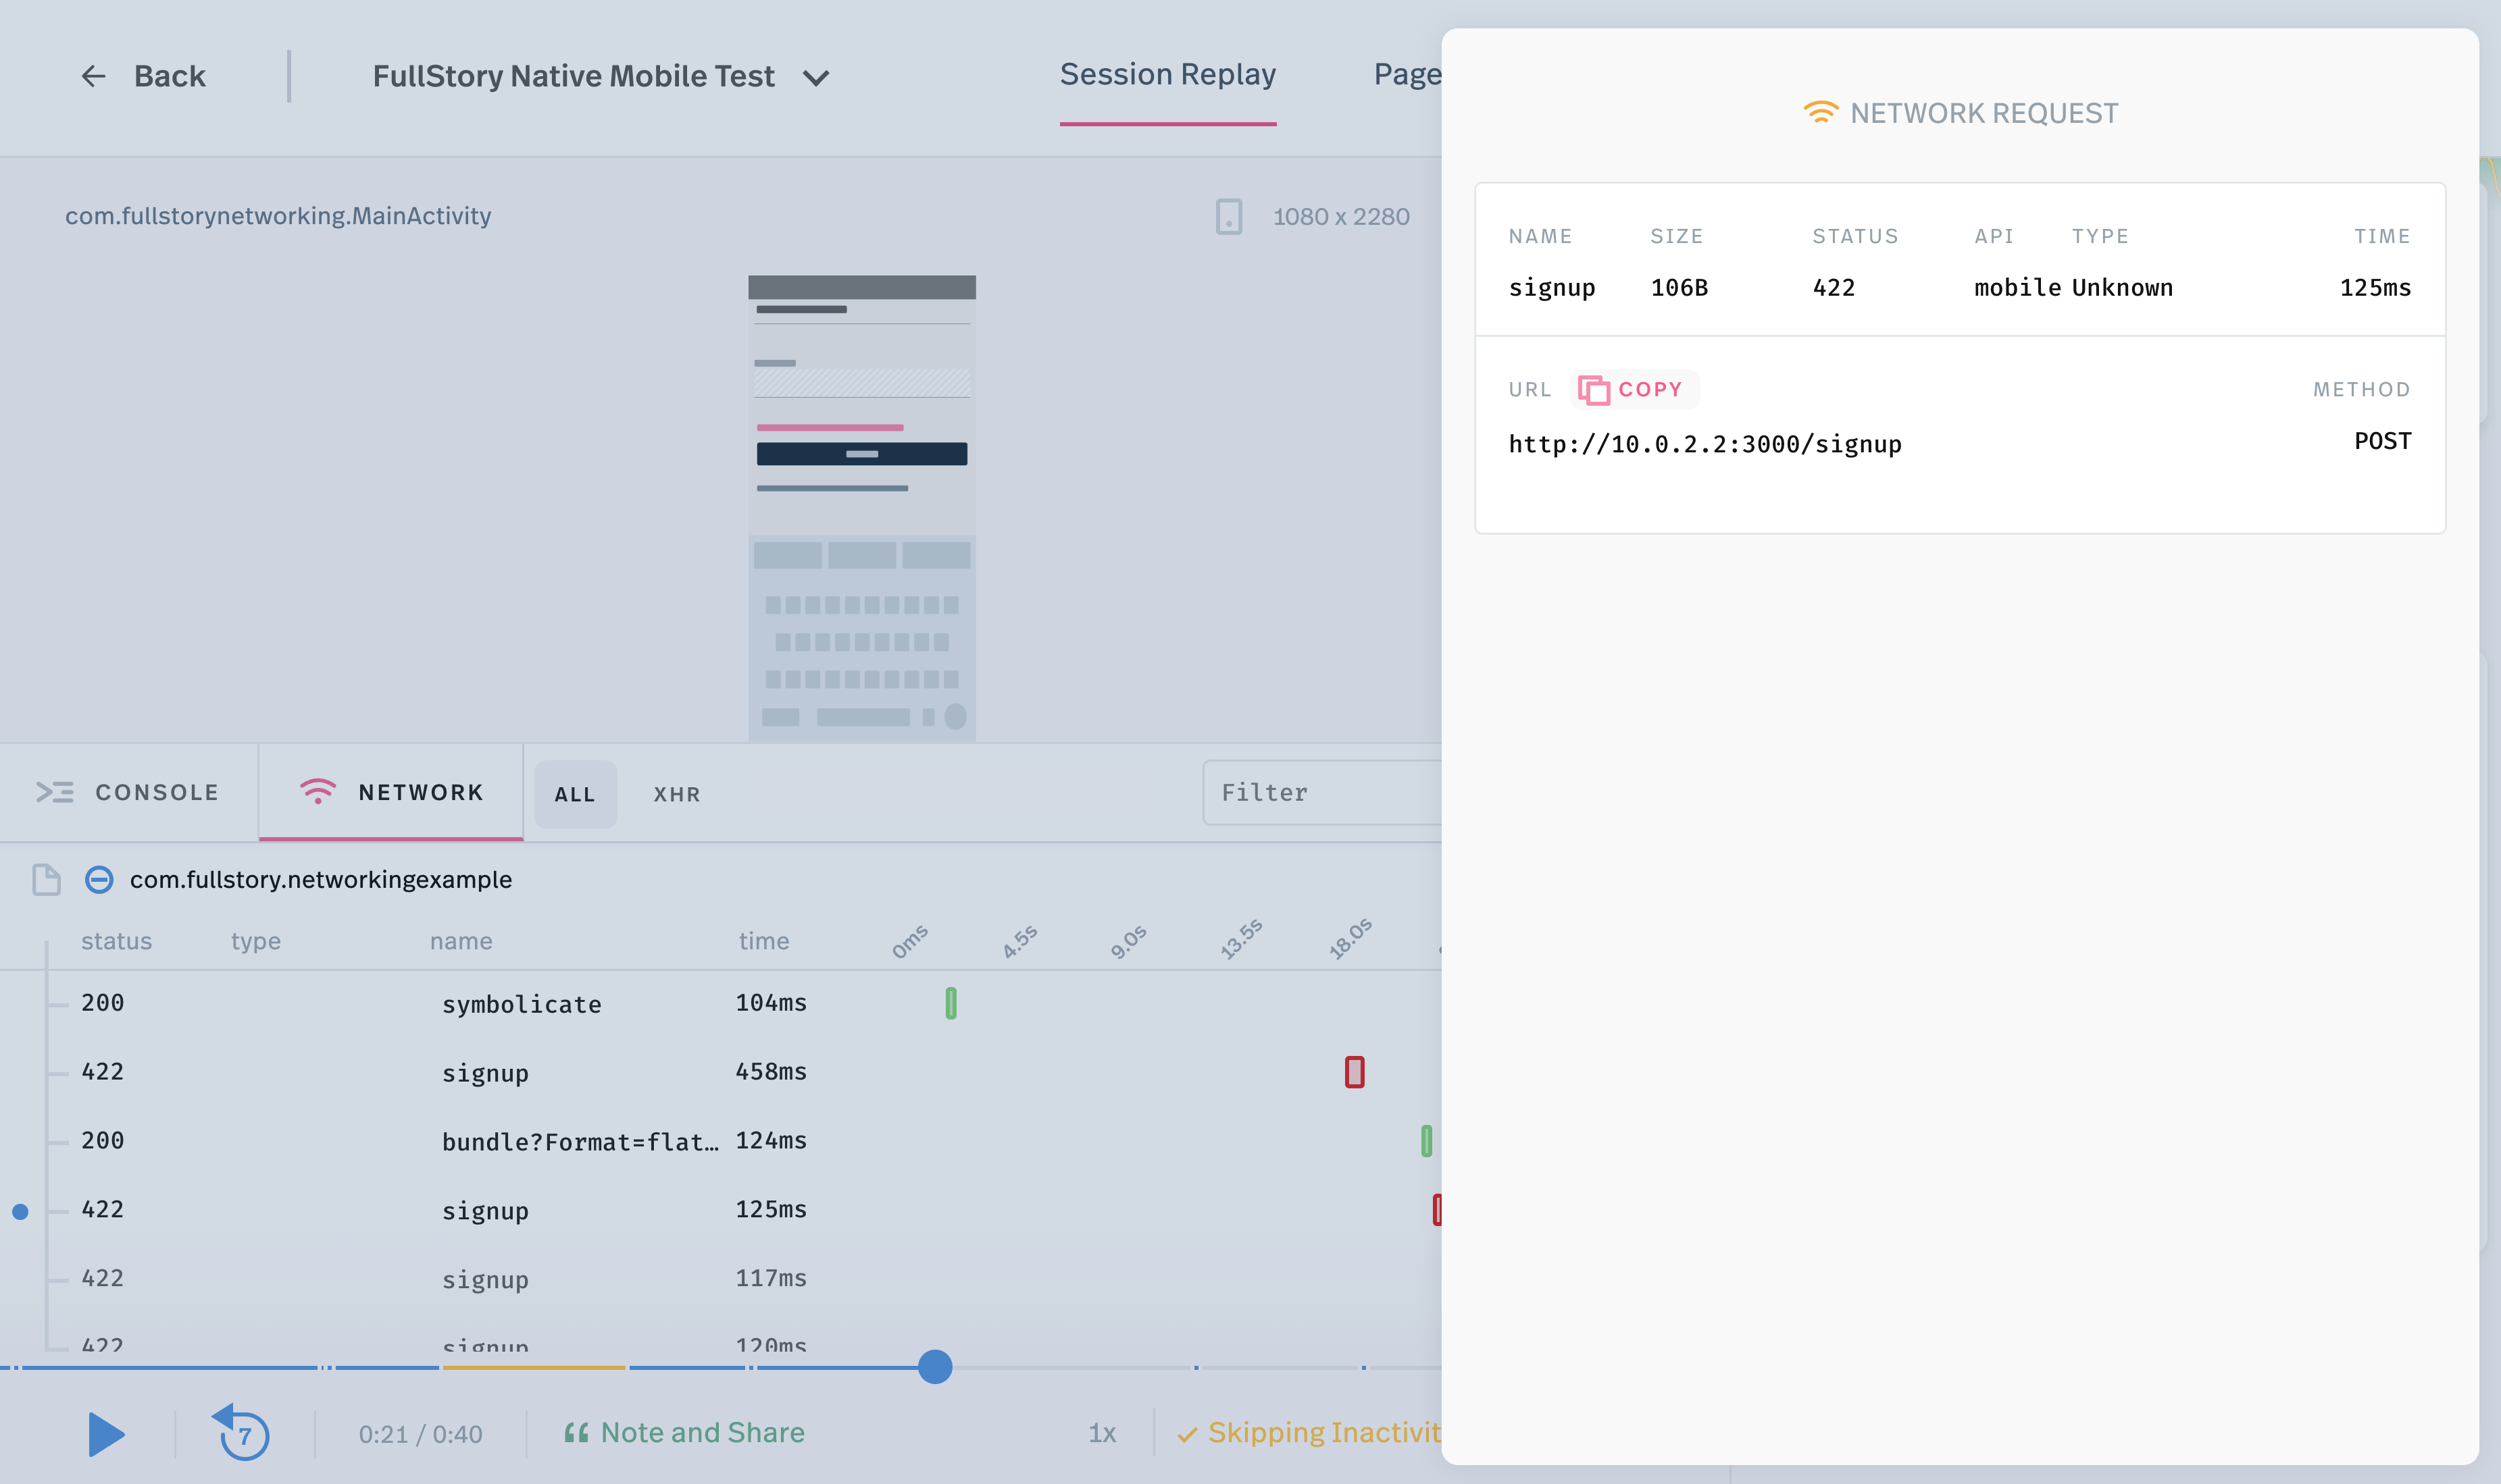Click the network Filter input field

click(1321, 792)
